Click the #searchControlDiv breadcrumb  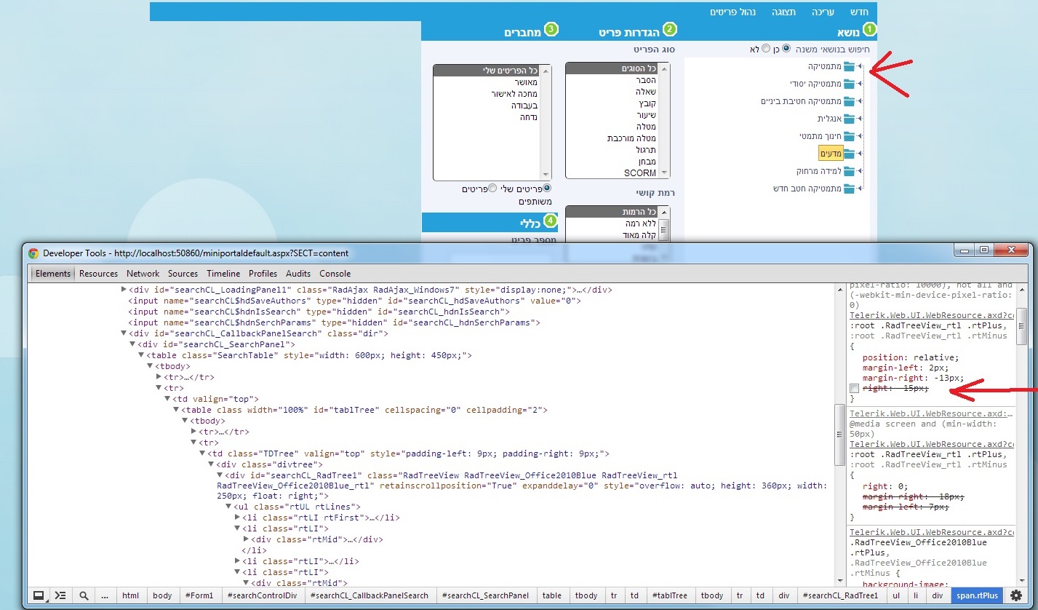(x=262, y=595)
